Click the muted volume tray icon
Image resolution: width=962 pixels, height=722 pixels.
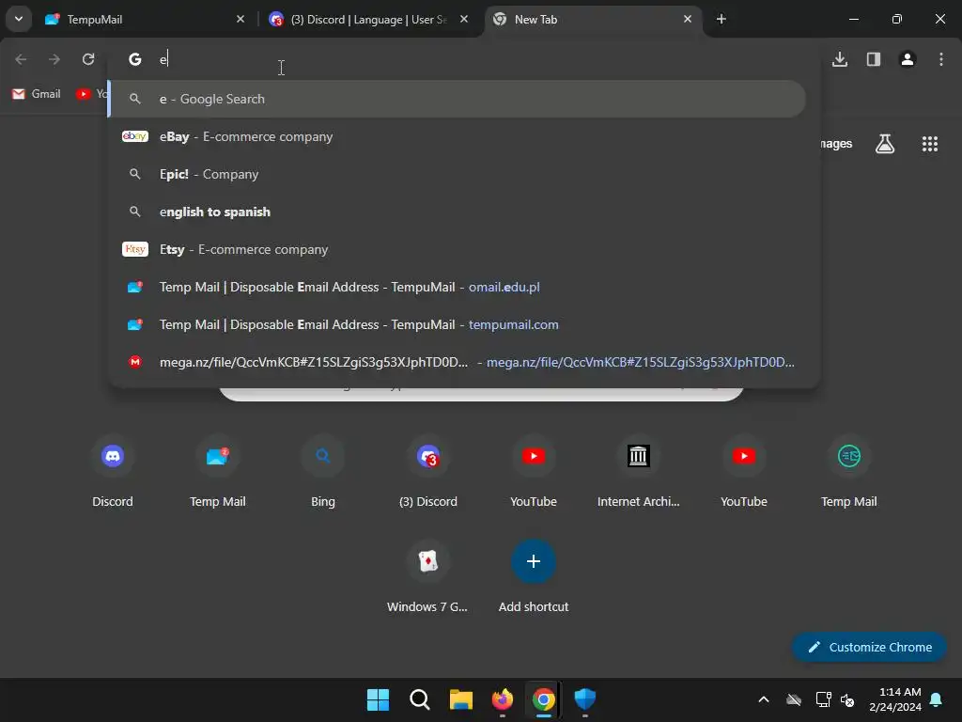[847, 699]
